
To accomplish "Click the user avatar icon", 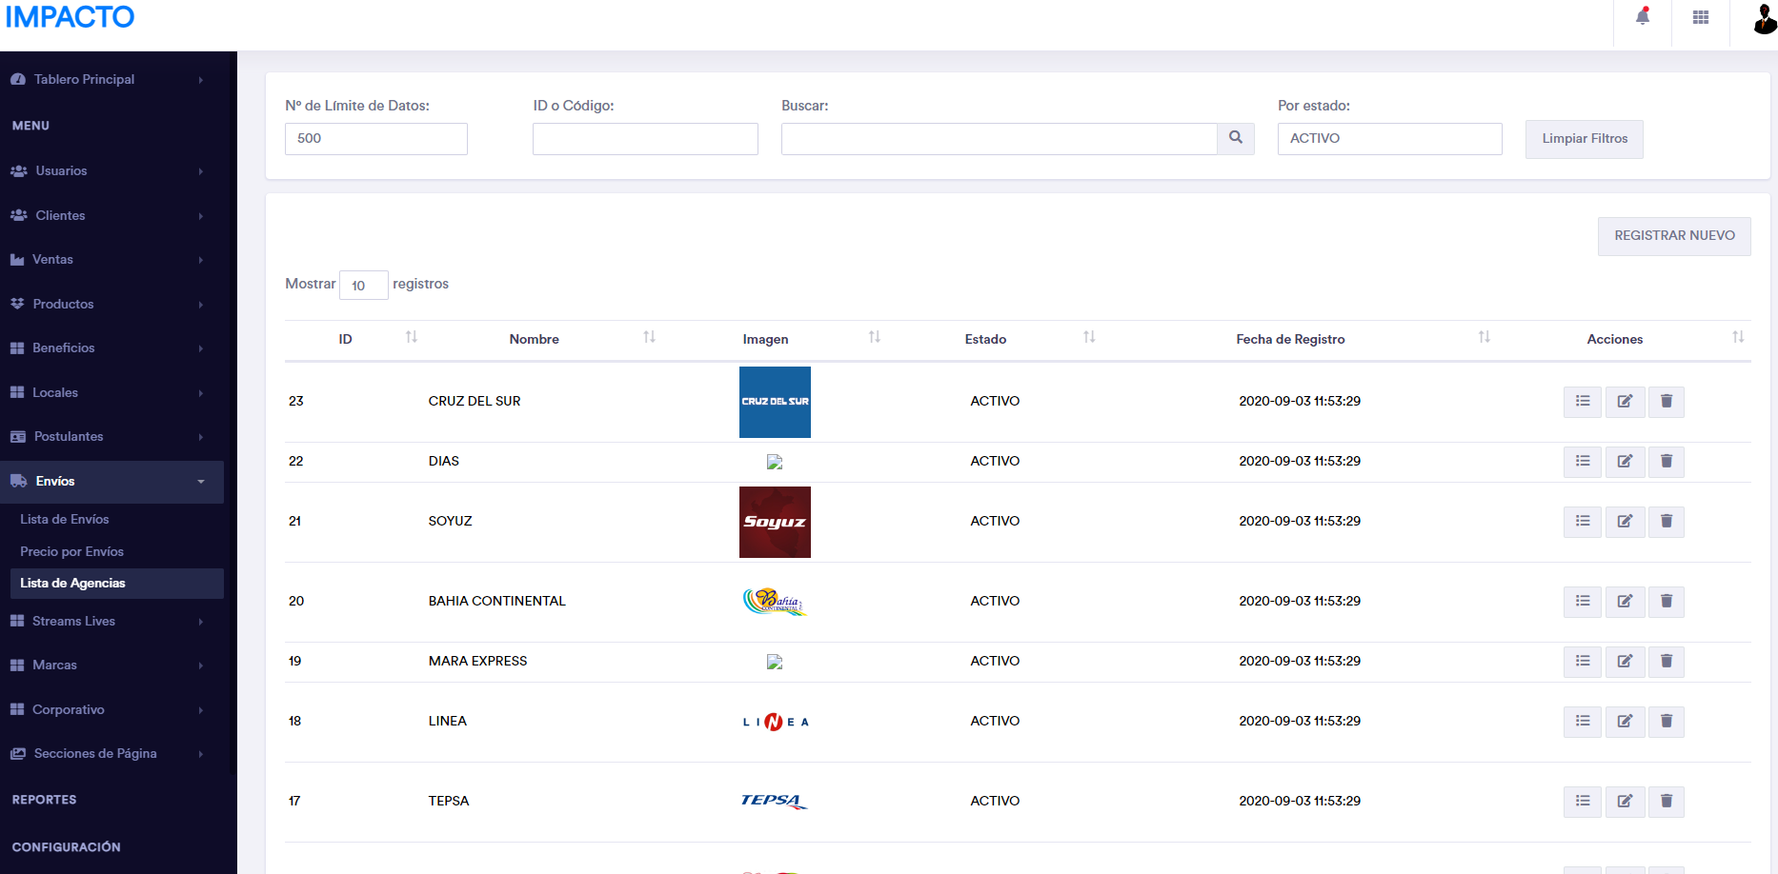I will 1764,19.
